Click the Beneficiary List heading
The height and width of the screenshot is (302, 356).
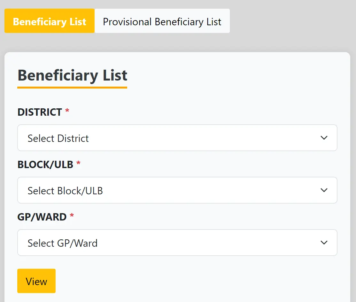(72, 75)
